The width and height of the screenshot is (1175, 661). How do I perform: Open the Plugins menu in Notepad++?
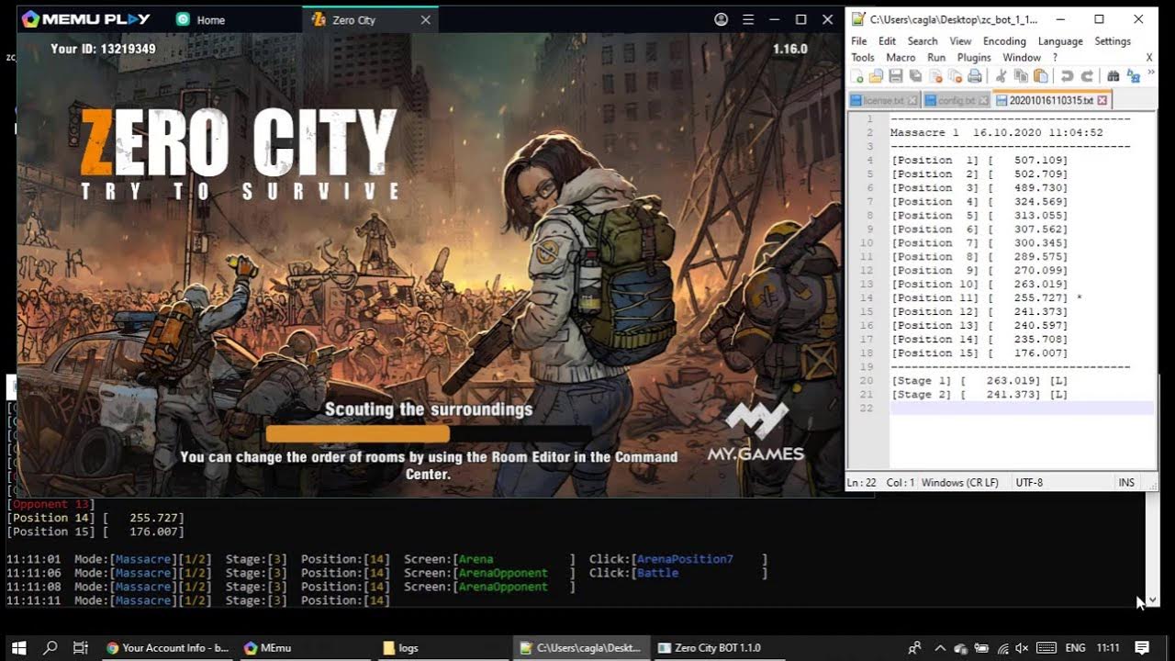click(974, 57)
